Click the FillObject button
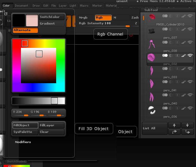Viewport: 196px width, 167px height. pyautogui.click(x=25, y=125)
